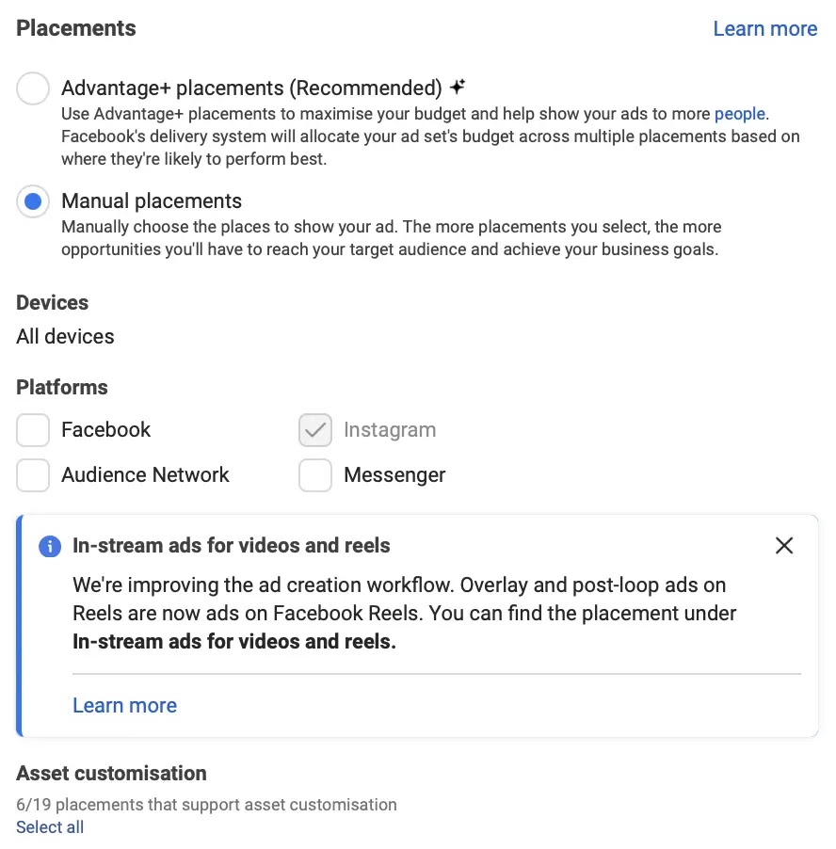
Task: Check the Audience Network checkbox
Action: pyautogui.click(x=32, y=474)
